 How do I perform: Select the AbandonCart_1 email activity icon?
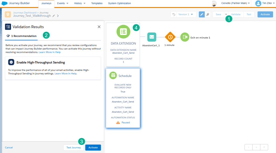tap(152, 37)
